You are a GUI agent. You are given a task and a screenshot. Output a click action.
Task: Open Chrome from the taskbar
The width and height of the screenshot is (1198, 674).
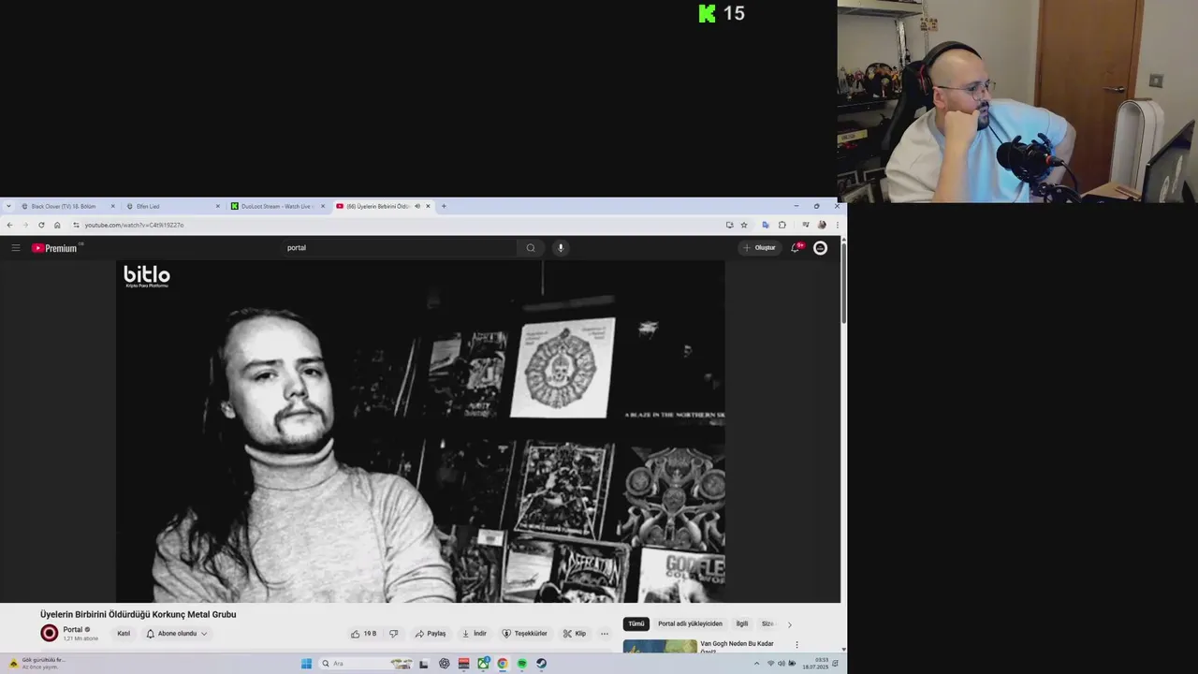tap(503, 664)
